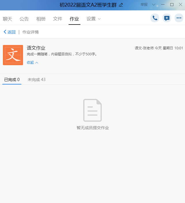Go back using the 返回 link
The width and height of the screenshot is (185, 203).
coord(10,32)
